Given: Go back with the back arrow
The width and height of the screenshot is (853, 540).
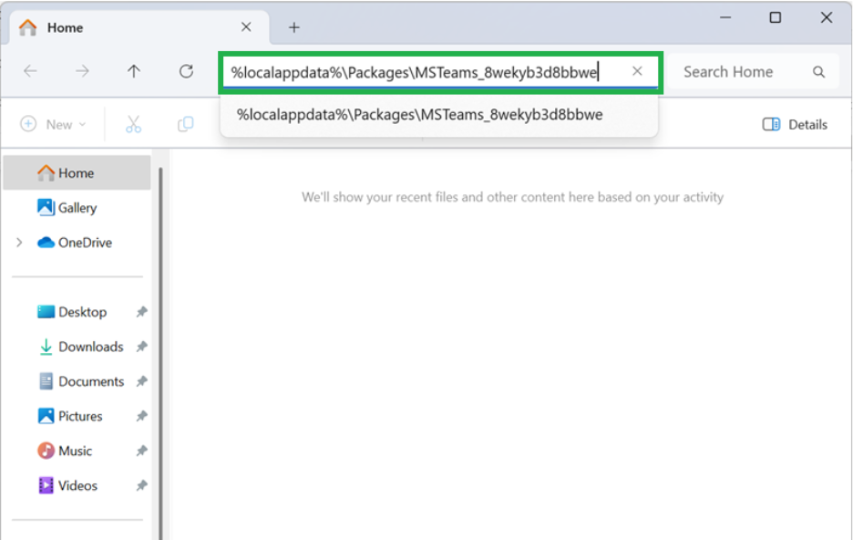Looking at the screenshot, I should pos(30,71).
